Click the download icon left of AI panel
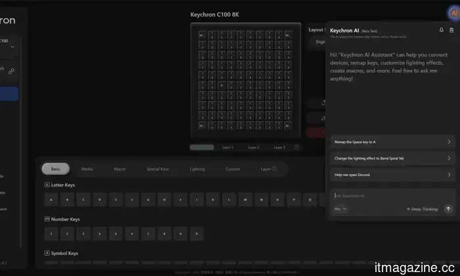The width and height of the screenshot is (460, 276). click(x=323, y=118)
